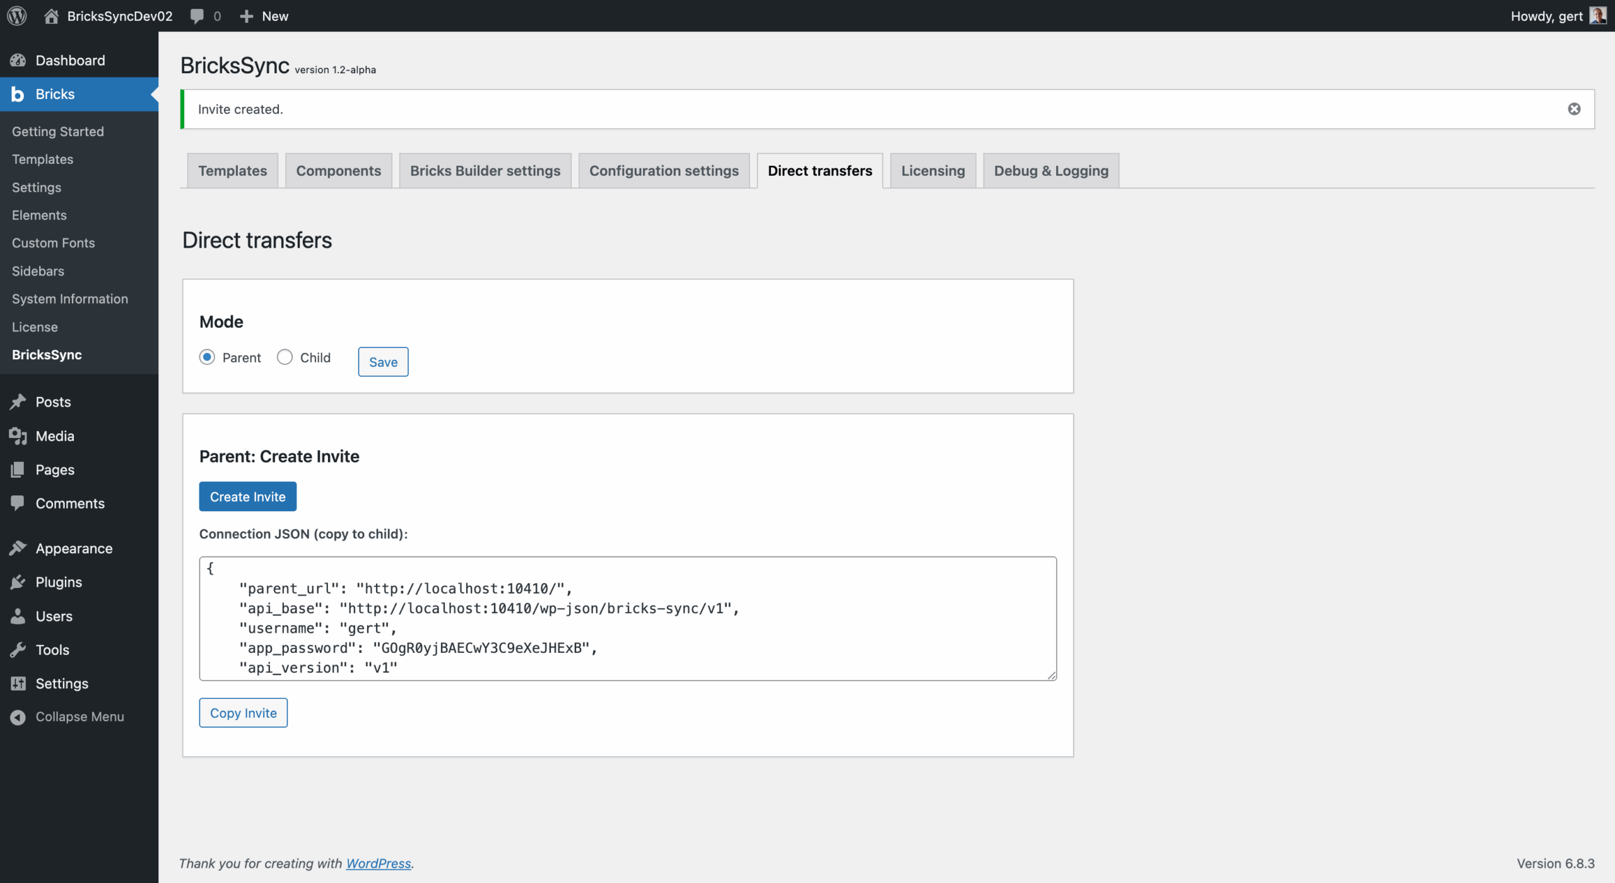Switch to the Licensing tab

[x=932, y=171]
